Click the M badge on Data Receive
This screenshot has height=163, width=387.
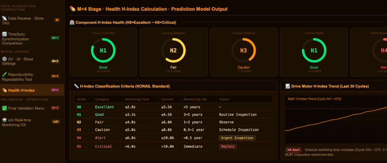[57, 20]
